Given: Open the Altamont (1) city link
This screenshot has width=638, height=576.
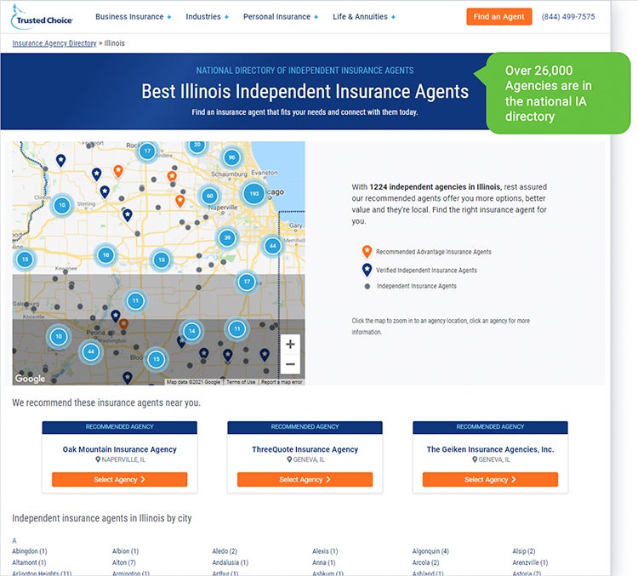Looking at the screenshot, I should pos(29,562).
